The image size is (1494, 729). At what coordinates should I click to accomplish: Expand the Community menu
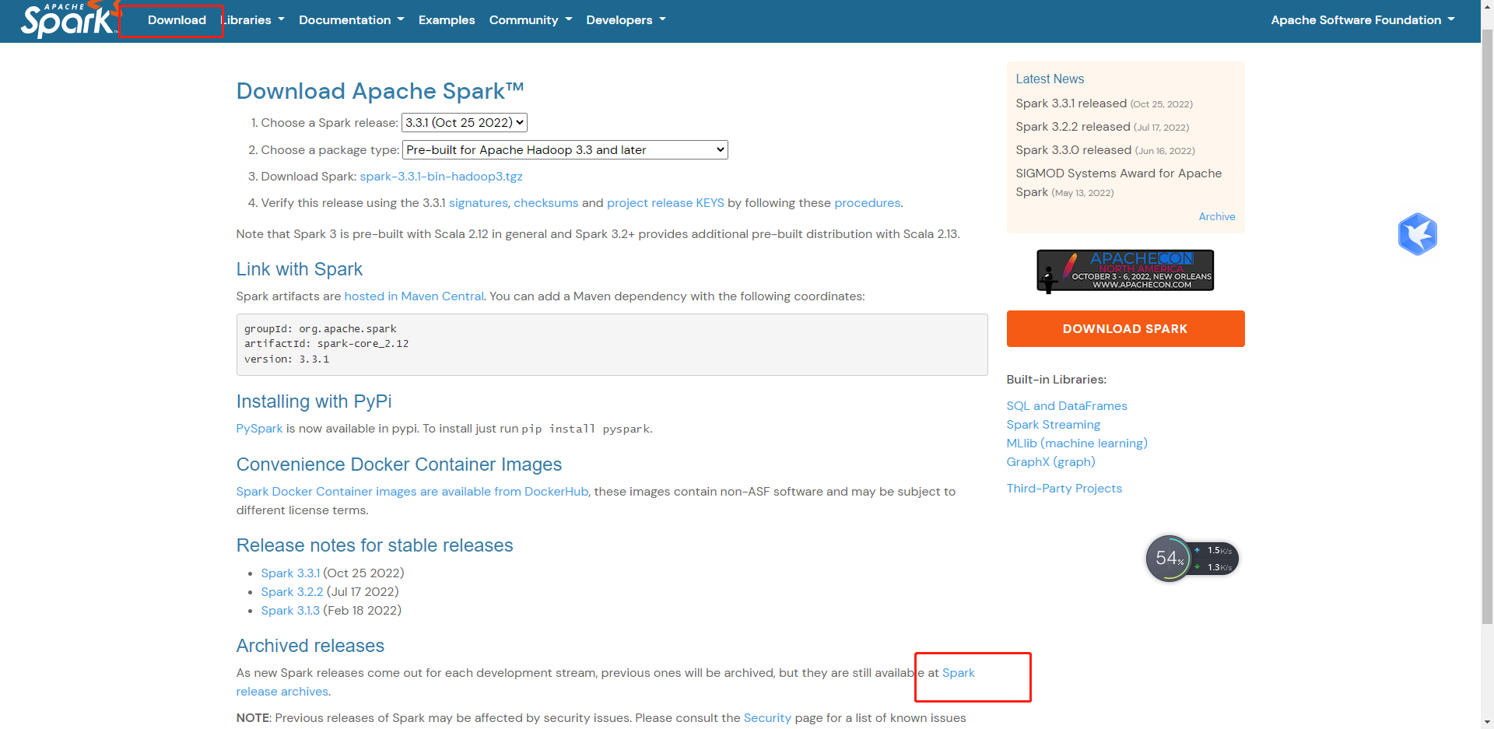530,20
